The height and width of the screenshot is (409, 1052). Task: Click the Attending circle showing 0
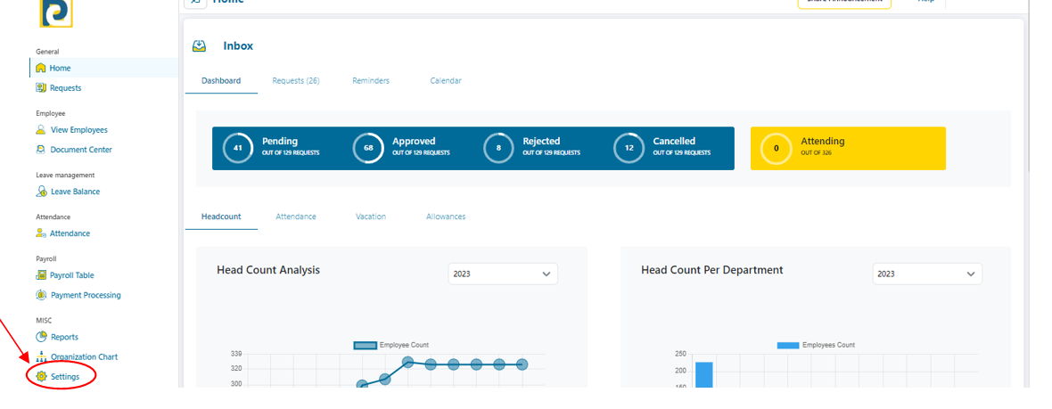click(777, 148)
